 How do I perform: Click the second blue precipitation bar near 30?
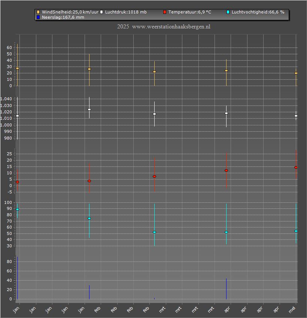[x=89, y=292]
